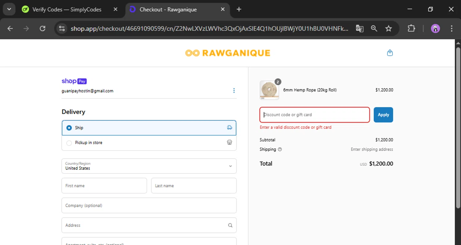The image size is (461, 245).
Task: Expand the Country/Region dropdown
Action: (149, 166)
